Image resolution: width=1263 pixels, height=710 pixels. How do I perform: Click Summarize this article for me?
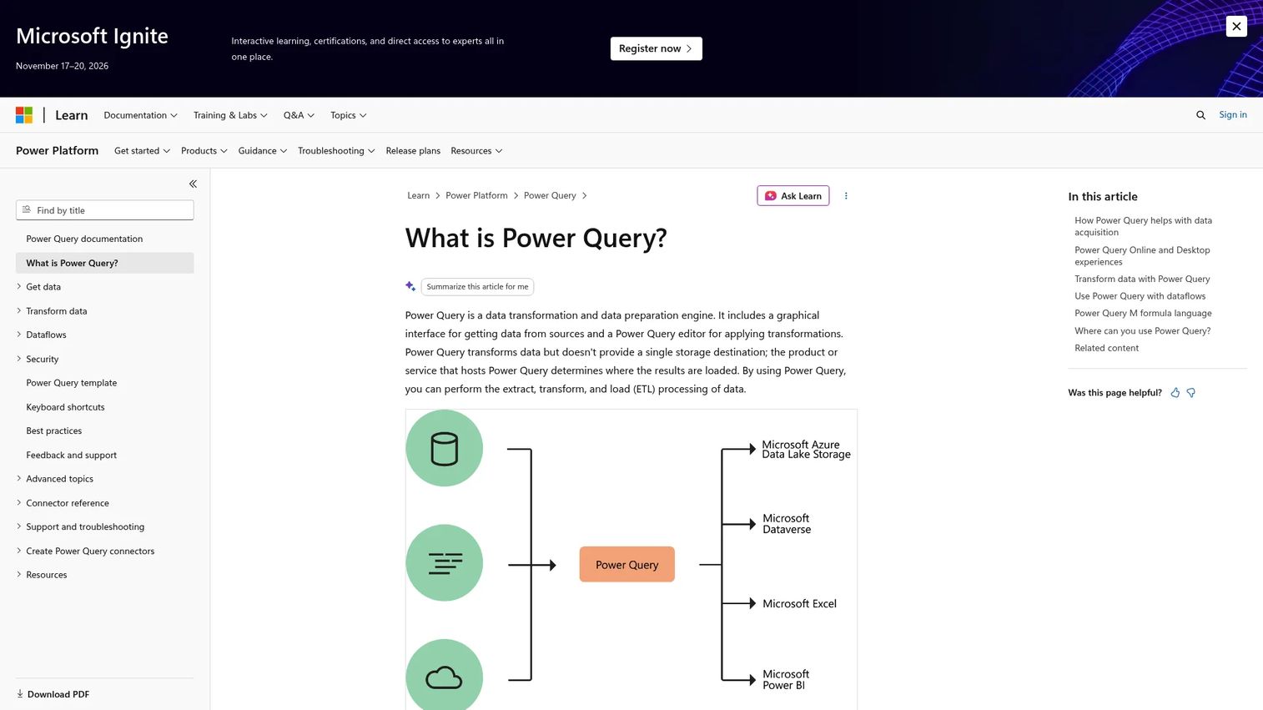click(x=477, y=286)
